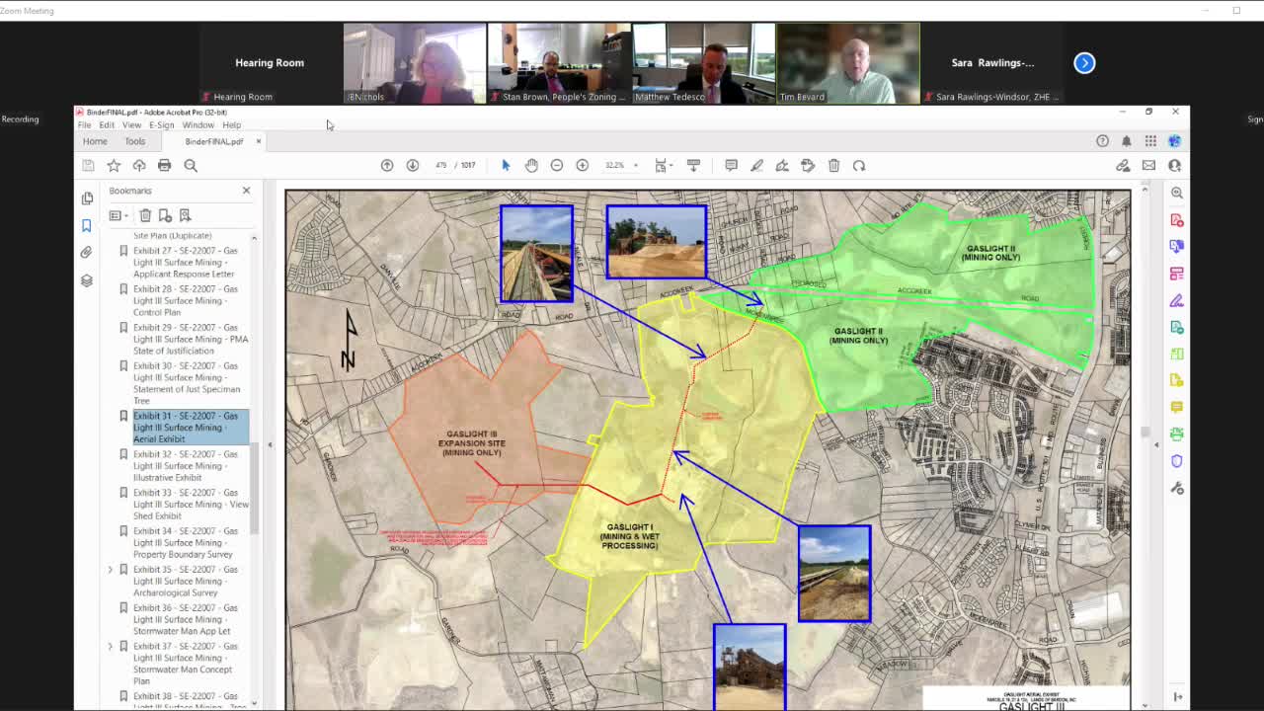Choose the Selection arrow tool

(x=506, y=166)
